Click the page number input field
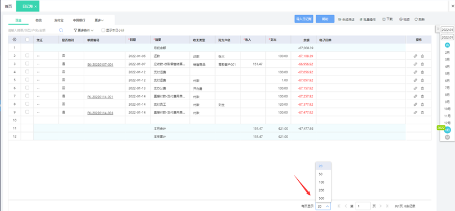 click(x=363, y=206)
